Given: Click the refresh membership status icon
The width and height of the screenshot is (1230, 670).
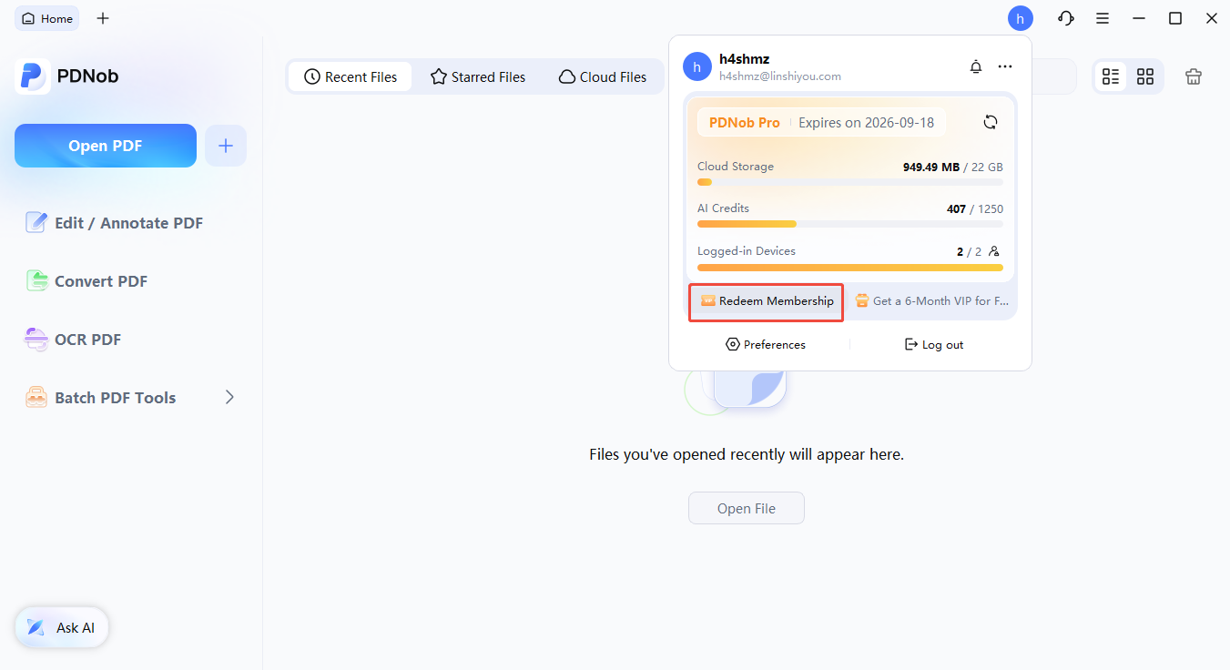Looking at the screenshot, I should 991,123.
